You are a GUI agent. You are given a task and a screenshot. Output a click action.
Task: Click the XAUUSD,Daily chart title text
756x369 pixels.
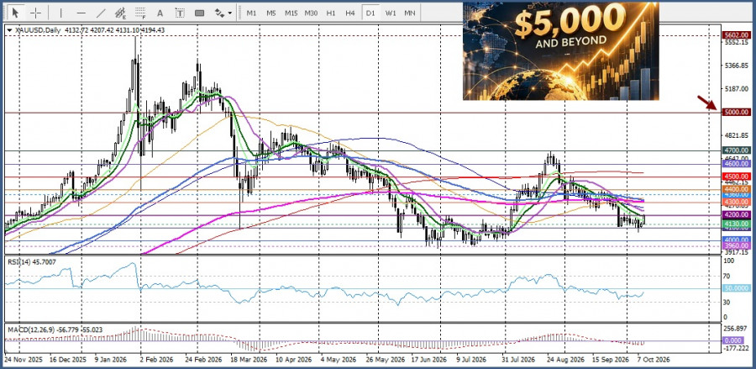38,30
